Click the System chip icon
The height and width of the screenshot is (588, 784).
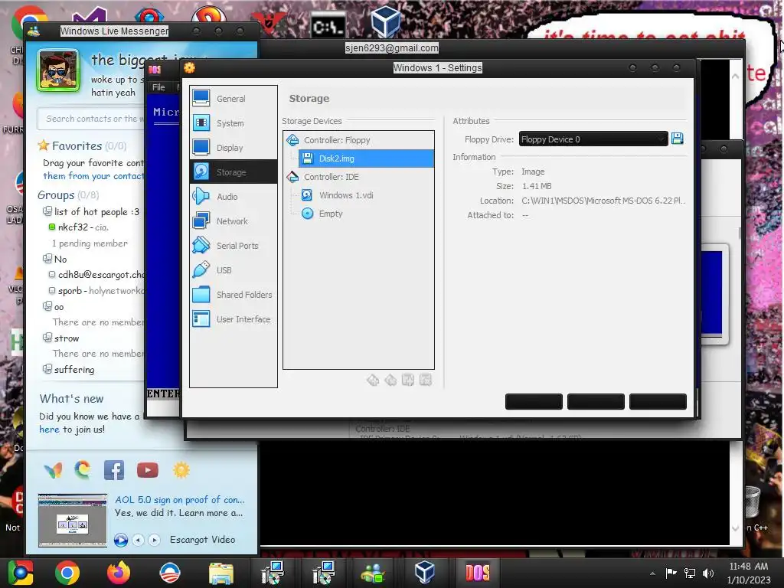201,122
